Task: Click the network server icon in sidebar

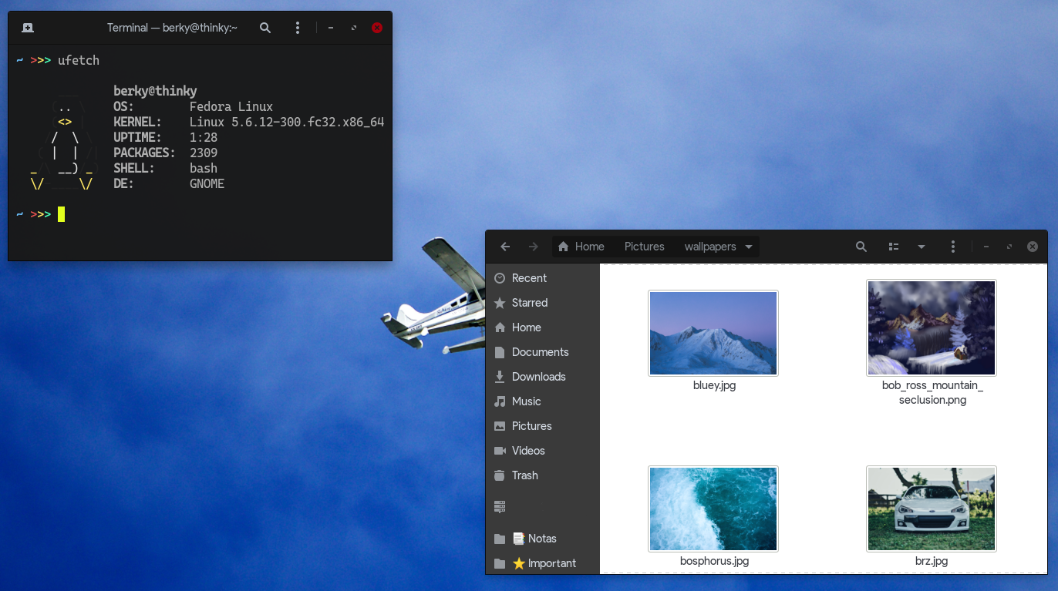Action: tap(500, 506)
